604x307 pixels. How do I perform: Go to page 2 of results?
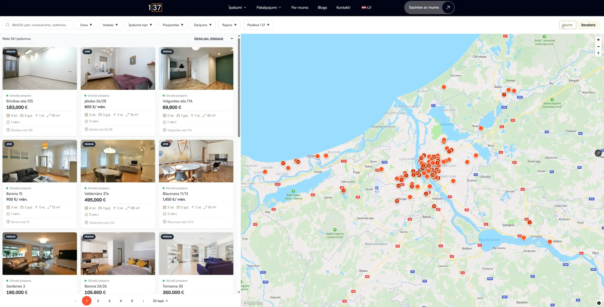(x=98, y=301)
